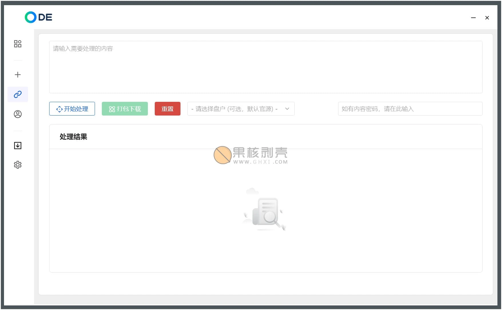Screen dimensions: 502x310
Task: Click the plus icon in sidebar
Action: tap(18, 75)
